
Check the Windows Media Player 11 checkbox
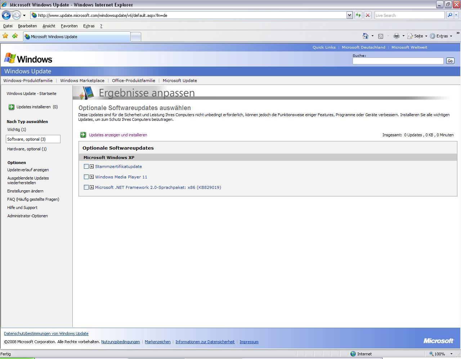[x=86, y=177]
